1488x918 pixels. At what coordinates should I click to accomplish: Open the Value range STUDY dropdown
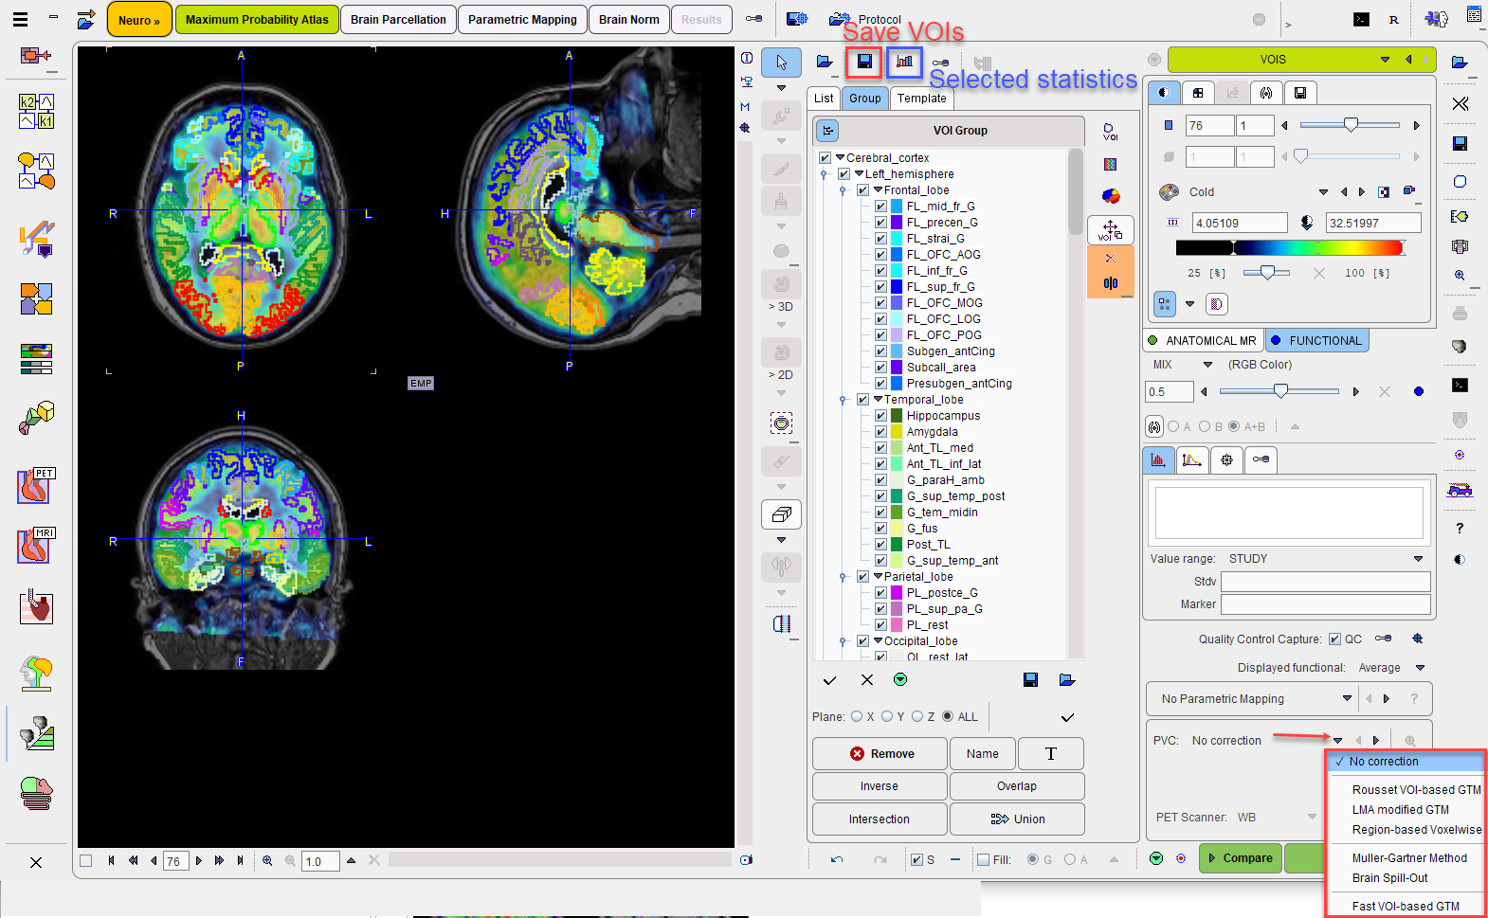(1418, 559)
